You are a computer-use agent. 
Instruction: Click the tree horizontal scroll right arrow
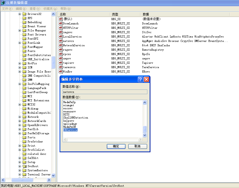pyautogui.click(x=49, y=180)
